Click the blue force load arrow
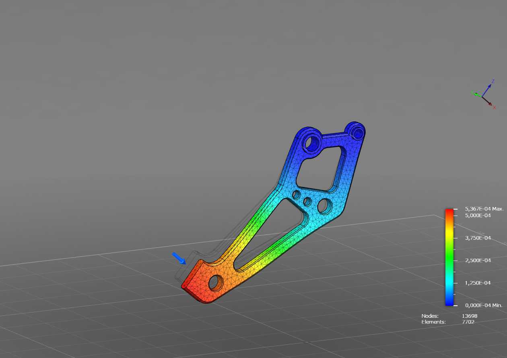Image resolution: width=507 pixels, height=358 pixels. pyautogui.click(x=179, y=258)
